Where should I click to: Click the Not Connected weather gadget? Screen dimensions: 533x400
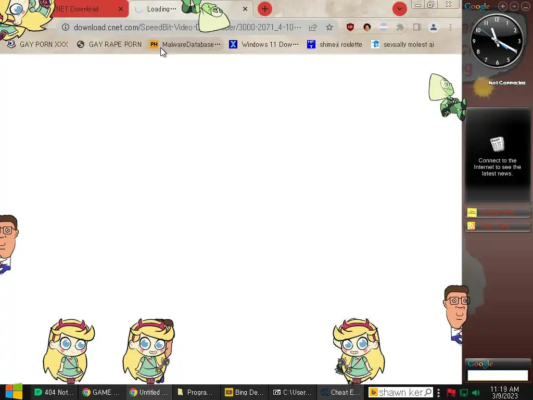pos(506,83)
